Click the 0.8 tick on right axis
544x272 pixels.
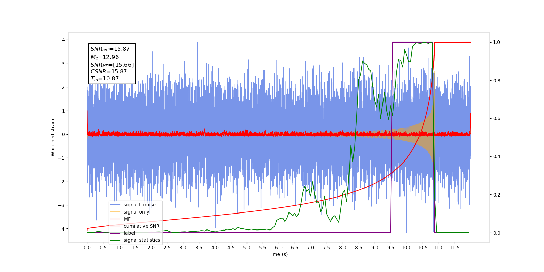(497, 81)
